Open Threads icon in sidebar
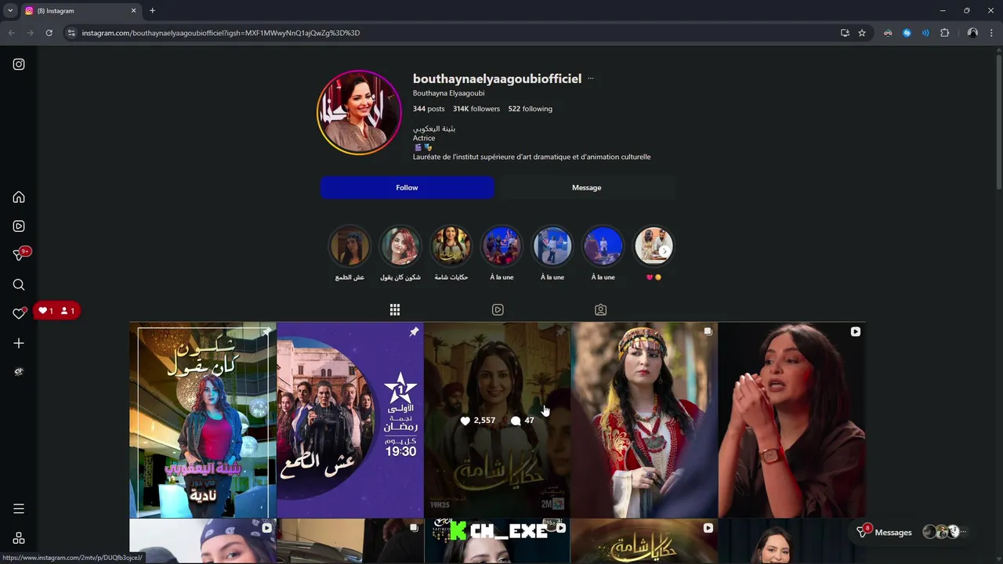 tap(19, 372)
